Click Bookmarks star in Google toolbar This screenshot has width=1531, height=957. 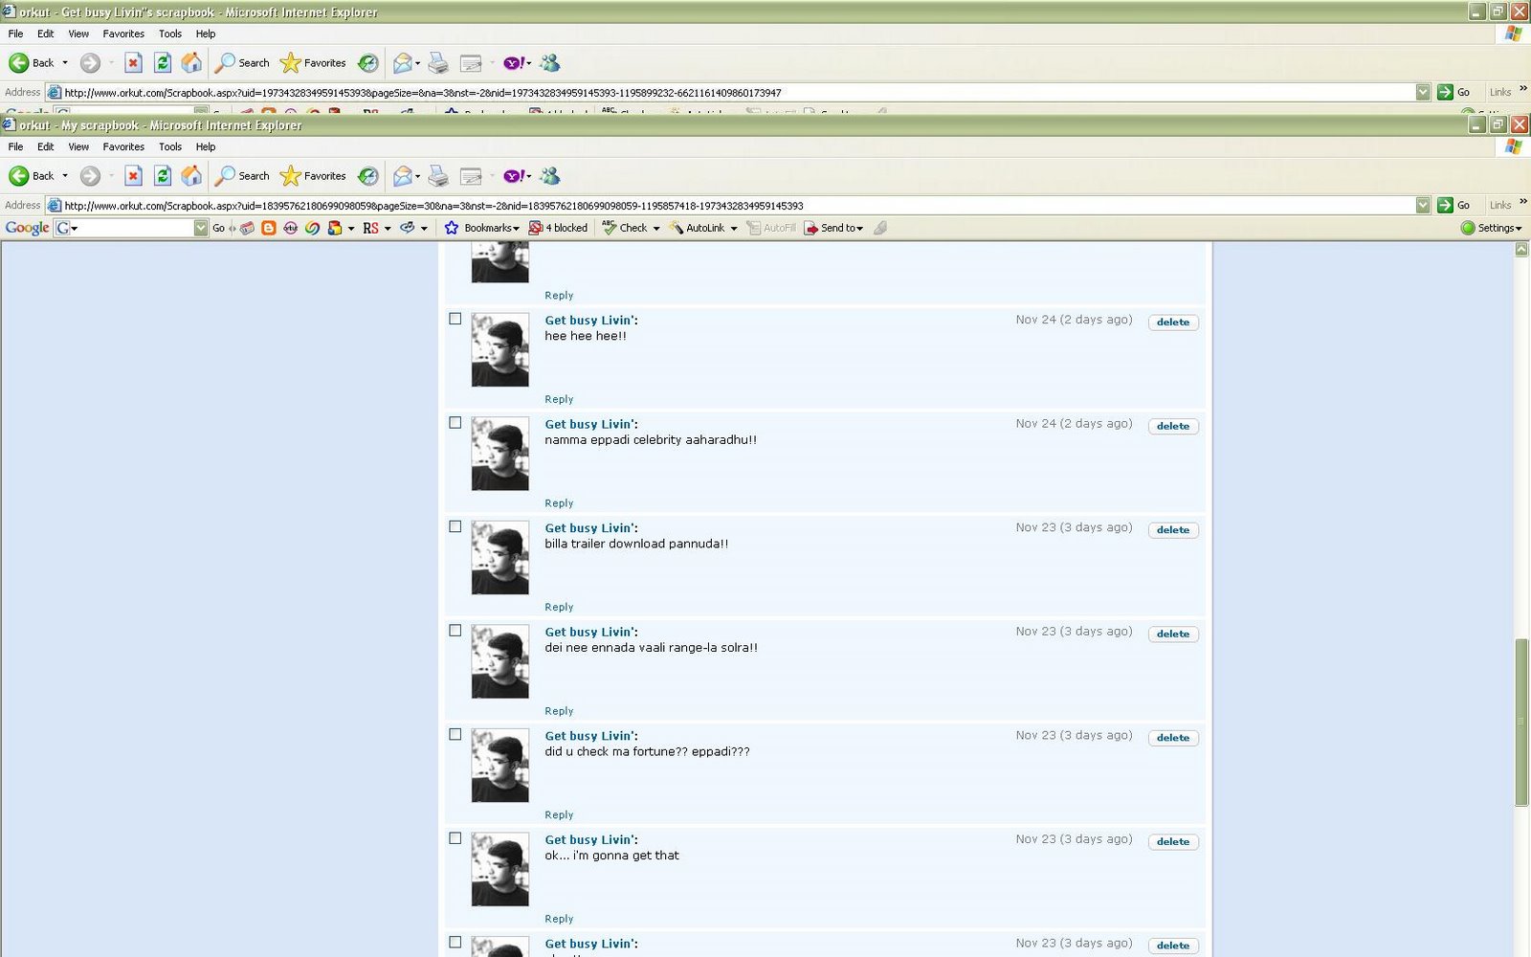coord(452,228)
